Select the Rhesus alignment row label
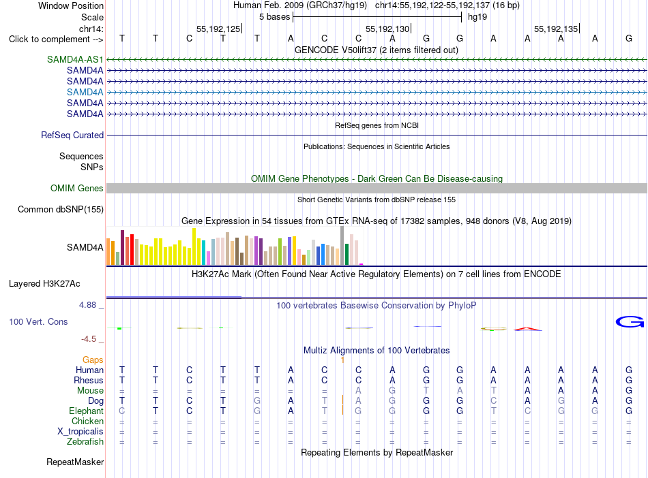 pyautogui.click(x=89, y=380)
